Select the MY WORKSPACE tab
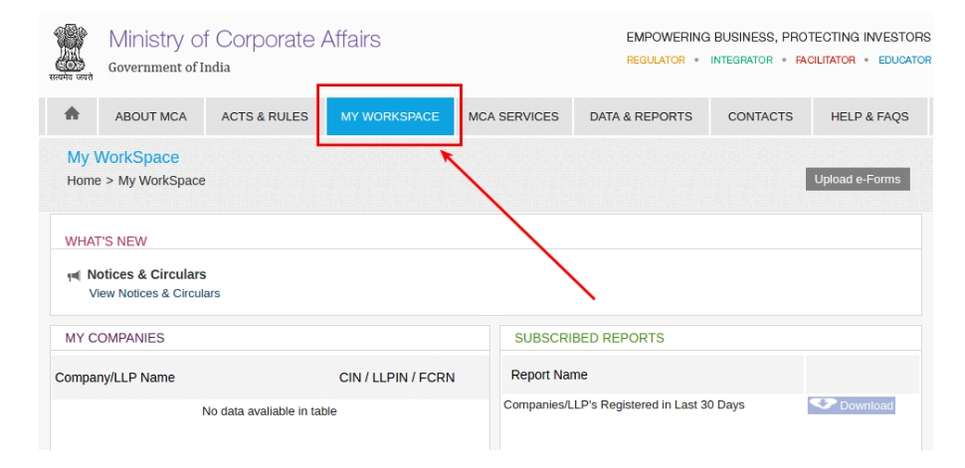 click(390, 116)
